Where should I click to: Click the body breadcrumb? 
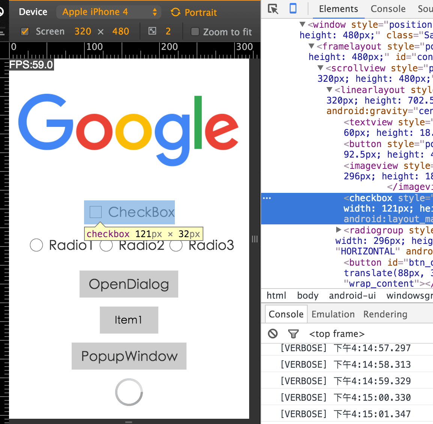pyautogui.click(x=308, y=296)
